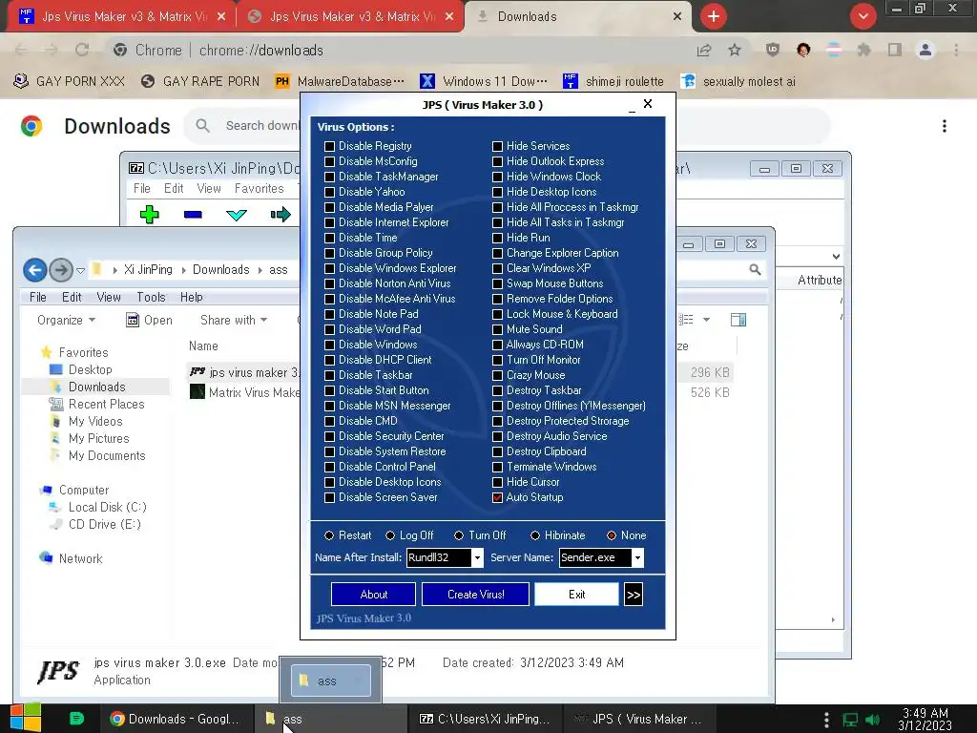The height and width of the screenshot is (733, 977).
Task: Open the Tools menu in Explorer window
Action: (151, 298)
